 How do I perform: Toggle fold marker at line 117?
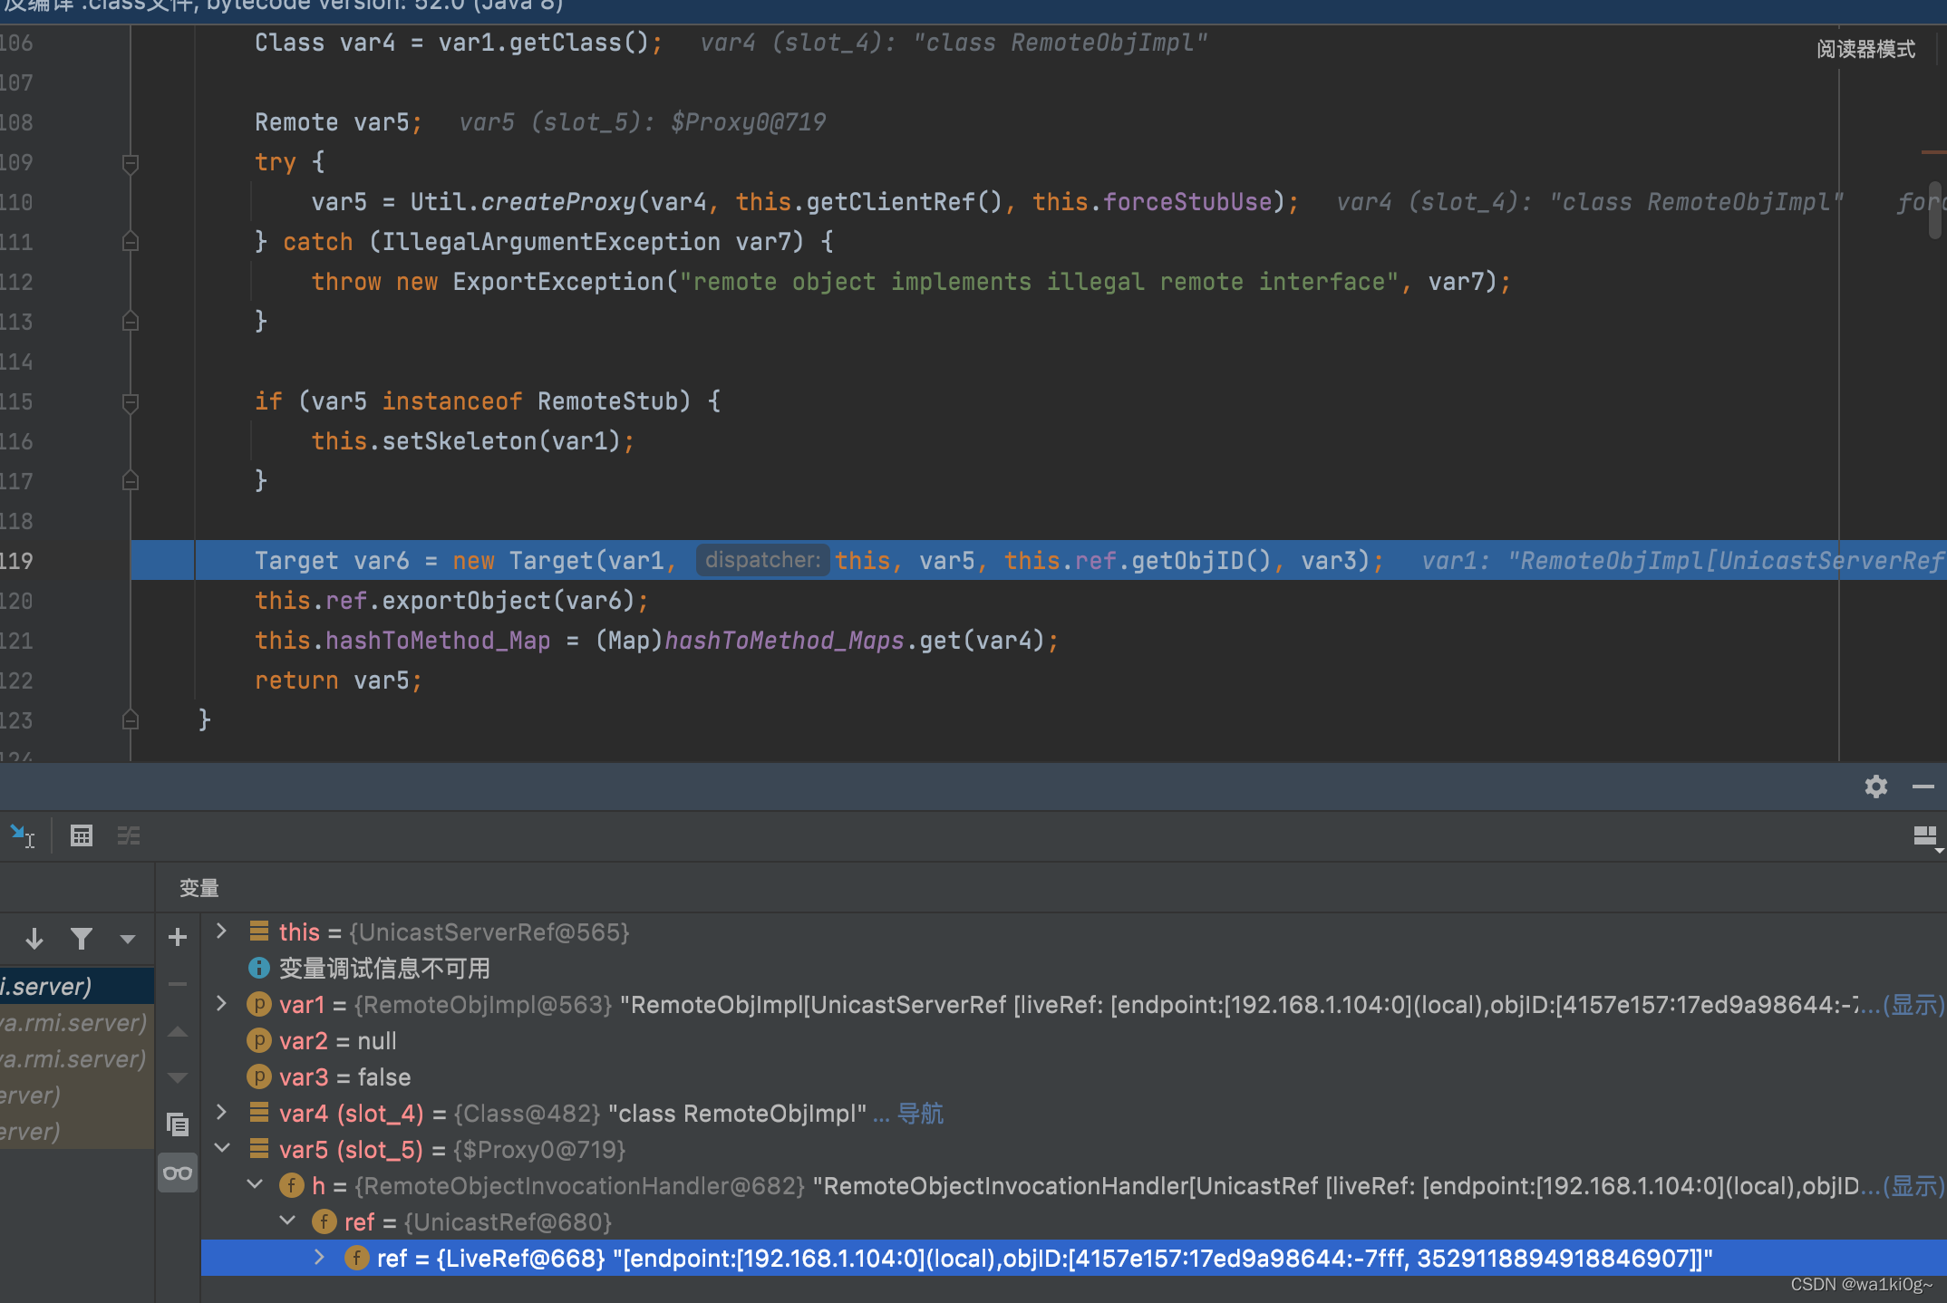[x=131, y=480]
